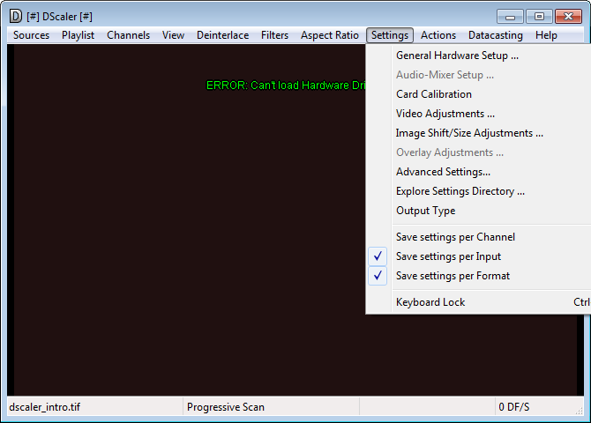Open the Sources menu
The height and width of the screenshot is (423, 591).
coord(31,35)
